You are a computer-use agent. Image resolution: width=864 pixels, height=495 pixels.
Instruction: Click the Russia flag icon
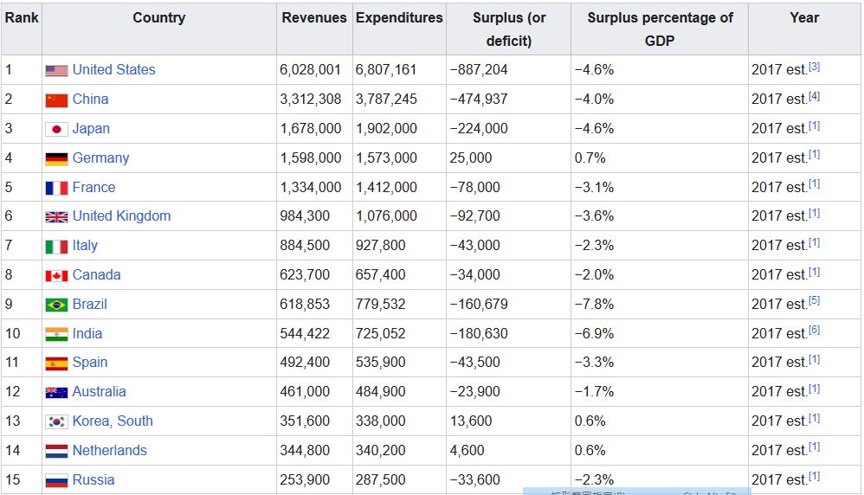pyautogui.click(x=56, y=480)
